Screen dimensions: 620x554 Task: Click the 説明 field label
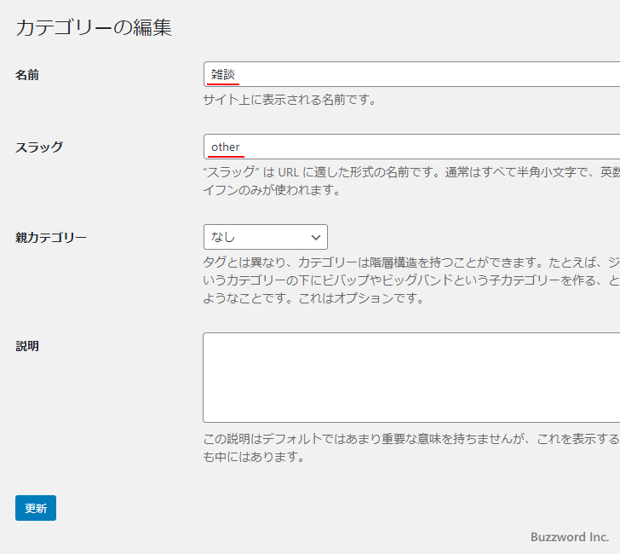coord(27,346)
